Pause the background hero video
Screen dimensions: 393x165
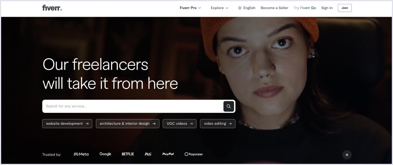tap(347, 155)
